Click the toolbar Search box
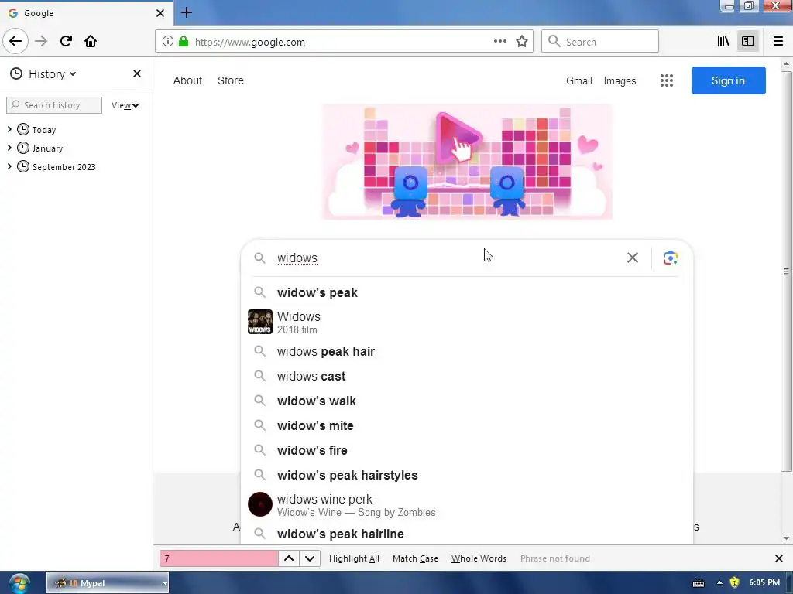This screenshot has width=793, height=594. (x=600, y=42)
